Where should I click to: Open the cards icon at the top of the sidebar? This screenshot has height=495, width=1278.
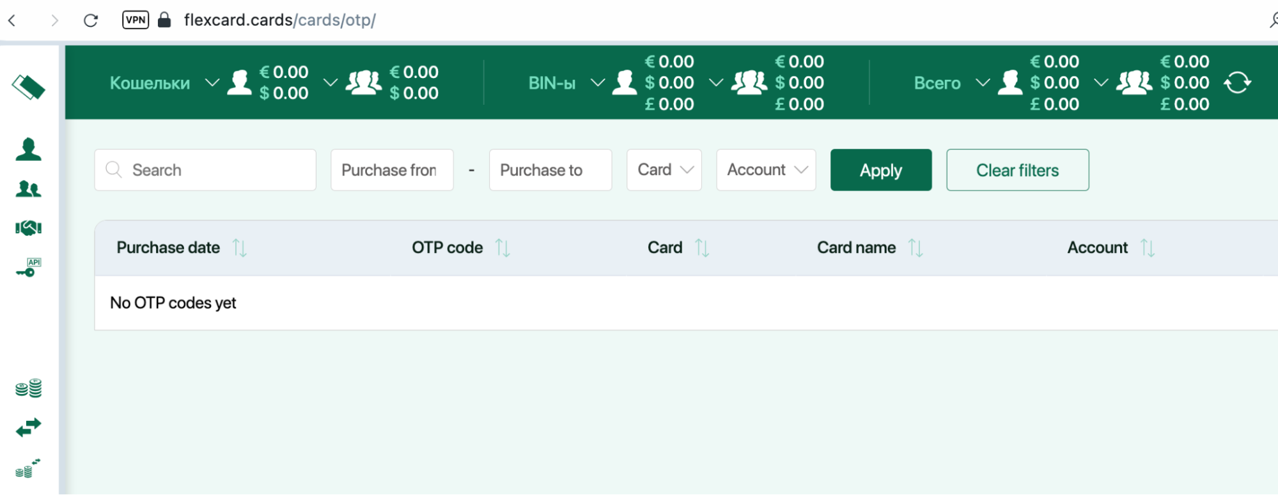28,87
